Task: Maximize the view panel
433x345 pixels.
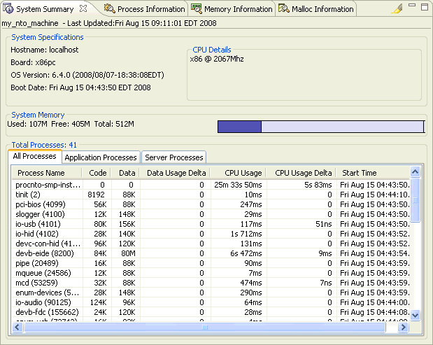Action: (x=424, y=6)
